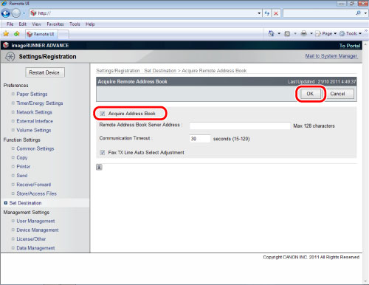
Task: Open Paper Settings in sidebar
Action: tap(32, 95)
